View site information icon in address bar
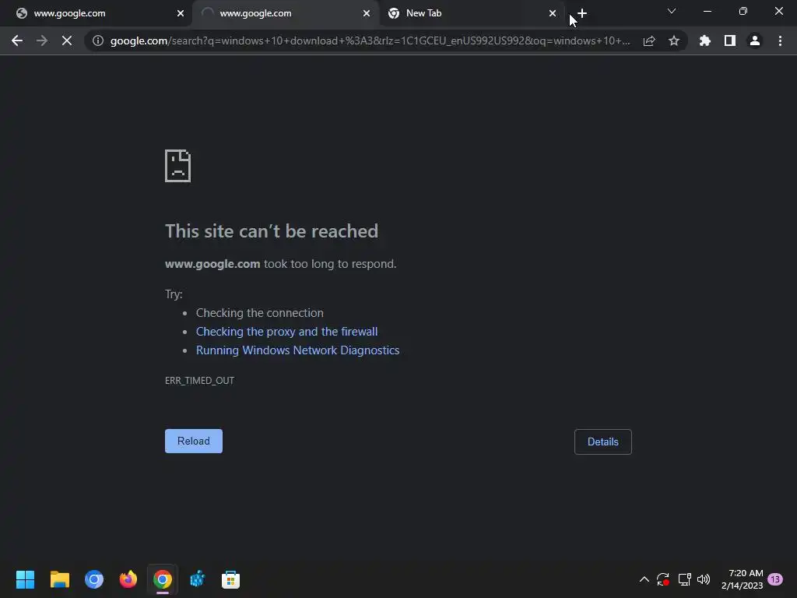The height and width of the screenshot is (598, 797). pos(98,40)
